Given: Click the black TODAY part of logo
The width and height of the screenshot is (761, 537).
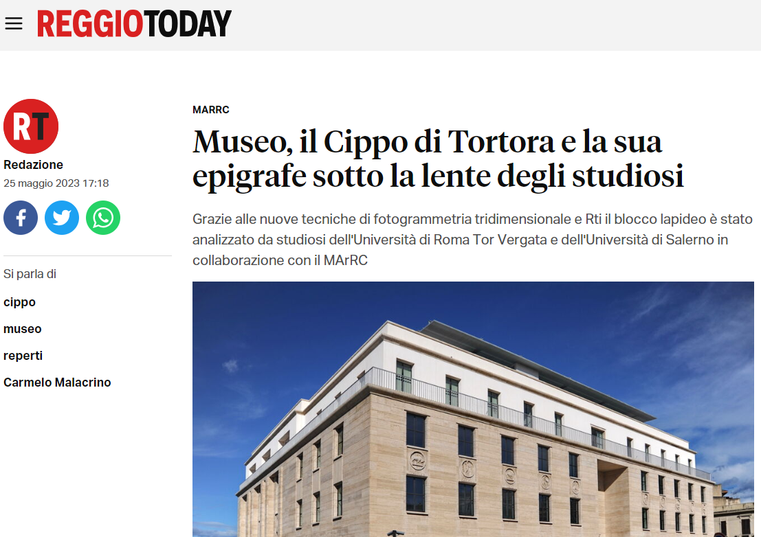Looking at the screenshot, I should [188, 24].
